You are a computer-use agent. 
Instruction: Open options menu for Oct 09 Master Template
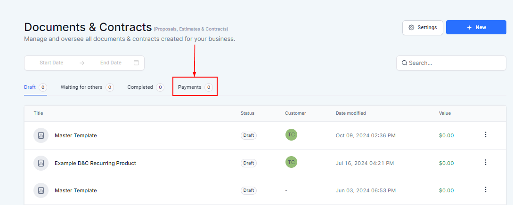486,134
